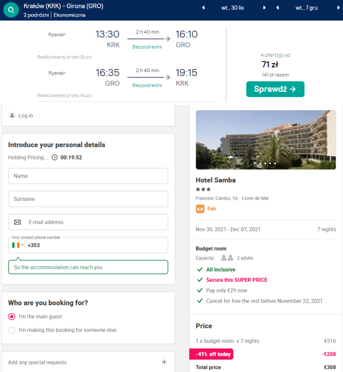Move return date before wt., 7 gru
This screenshot has width=343, height=372.
point(277,8)
